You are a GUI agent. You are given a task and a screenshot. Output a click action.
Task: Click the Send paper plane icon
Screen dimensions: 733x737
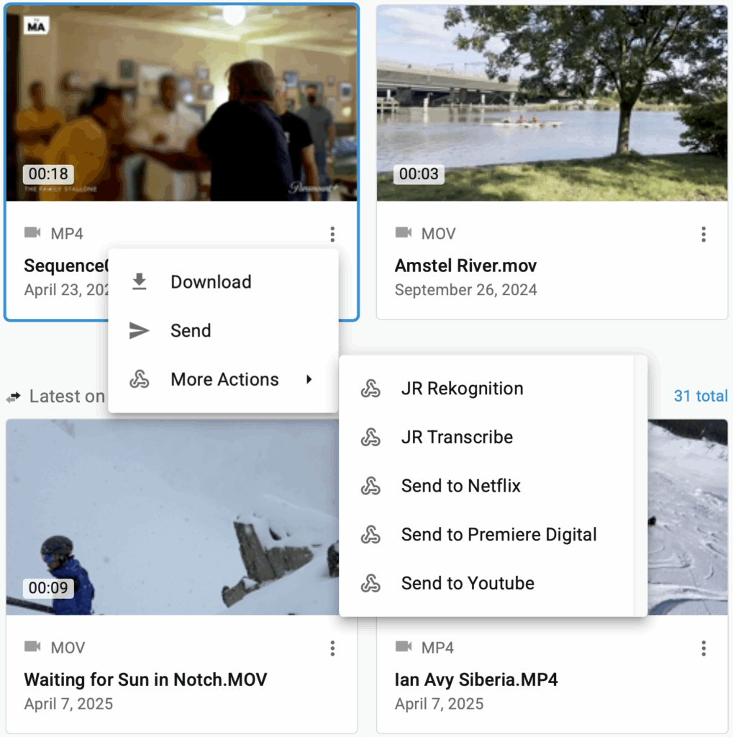coord(139,331)
